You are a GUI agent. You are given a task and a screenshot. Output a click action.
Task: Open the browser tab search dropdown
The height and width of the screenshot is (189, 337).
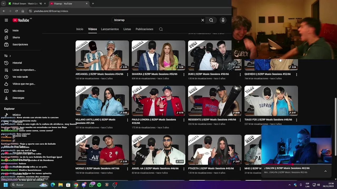click(x=3, y=4)
